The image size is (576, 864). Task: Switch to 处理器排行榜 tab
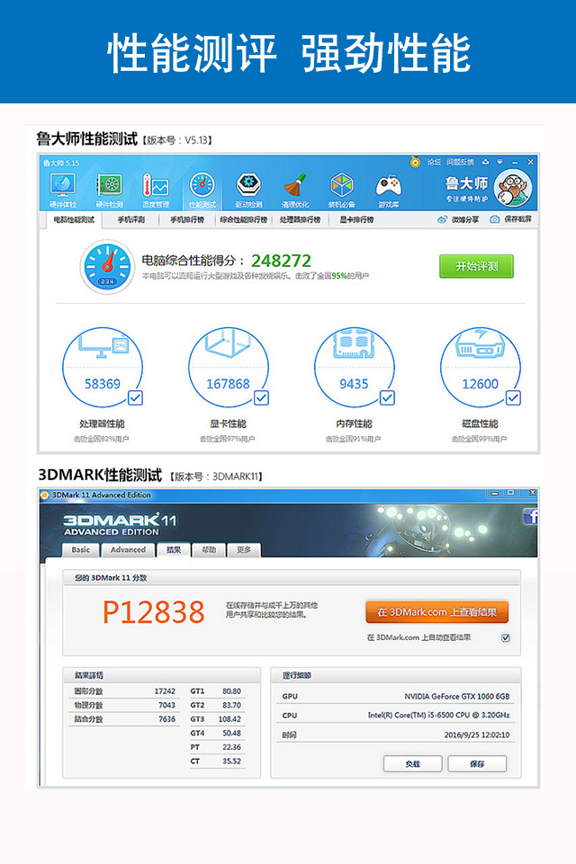click(300, 220)
